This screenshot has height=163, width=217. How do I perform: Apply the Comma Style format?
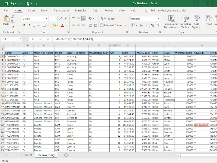(x=146, y=25)
